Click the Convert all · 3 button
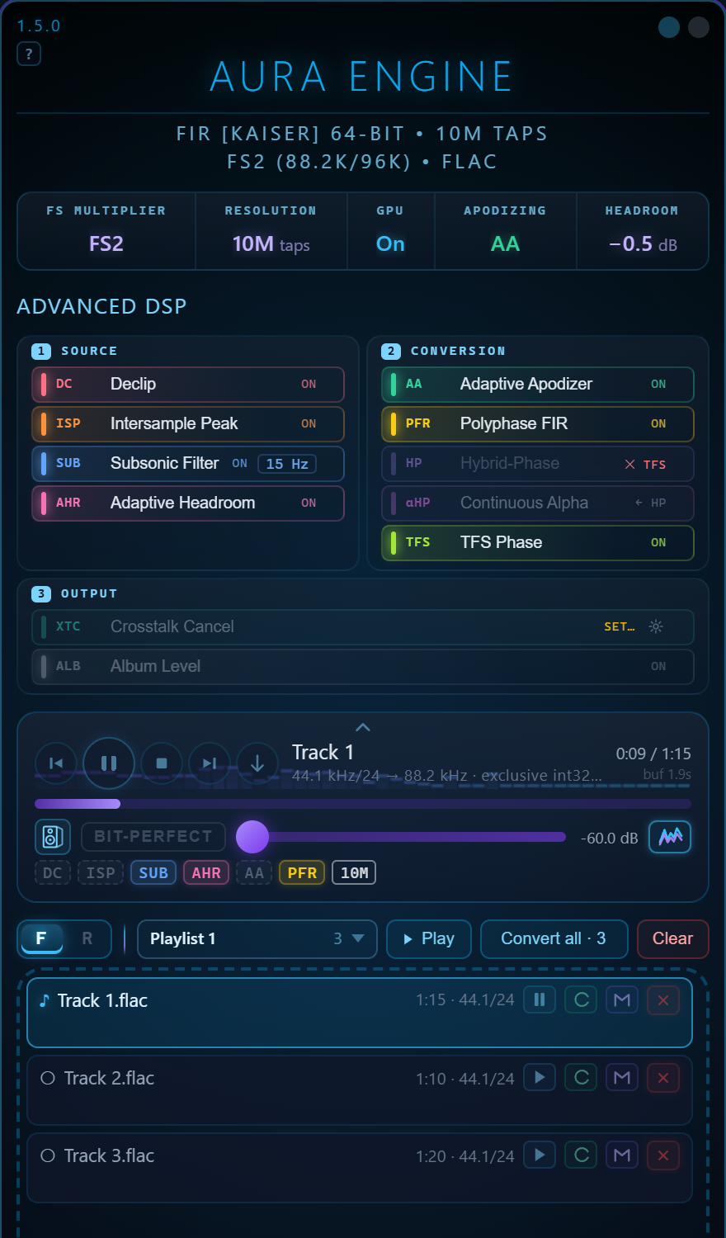The width and height of the screenshot is (726, 1238). pyautogui.click(x=554, y=938)
